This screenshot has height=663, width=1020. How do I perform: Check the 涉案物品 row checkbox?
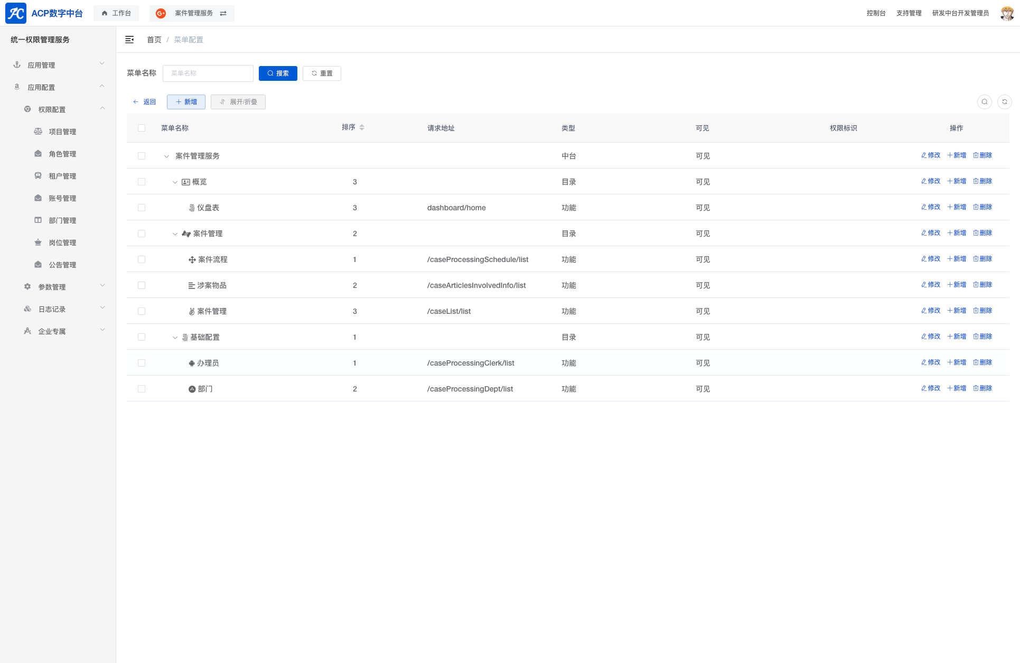coord(142,285)
